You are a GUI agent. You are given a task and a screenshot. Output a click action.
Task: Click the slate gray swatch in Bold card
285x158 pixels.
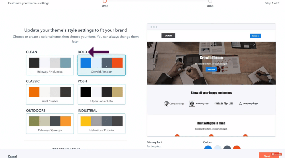107,63
